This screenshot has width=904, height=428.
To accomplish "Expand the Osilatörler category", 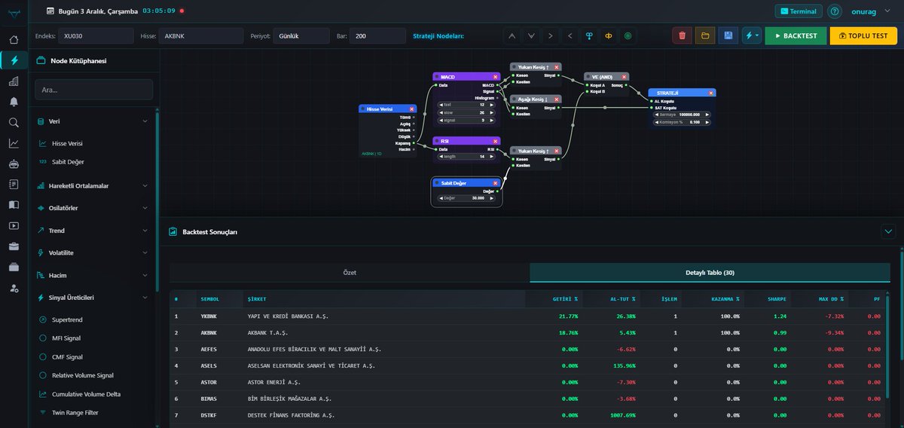I will coord(145,208).
